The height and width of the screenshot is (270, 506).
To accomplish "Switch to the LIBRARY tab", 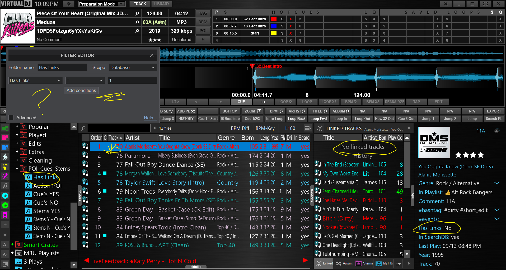I will tap(162, 4).
